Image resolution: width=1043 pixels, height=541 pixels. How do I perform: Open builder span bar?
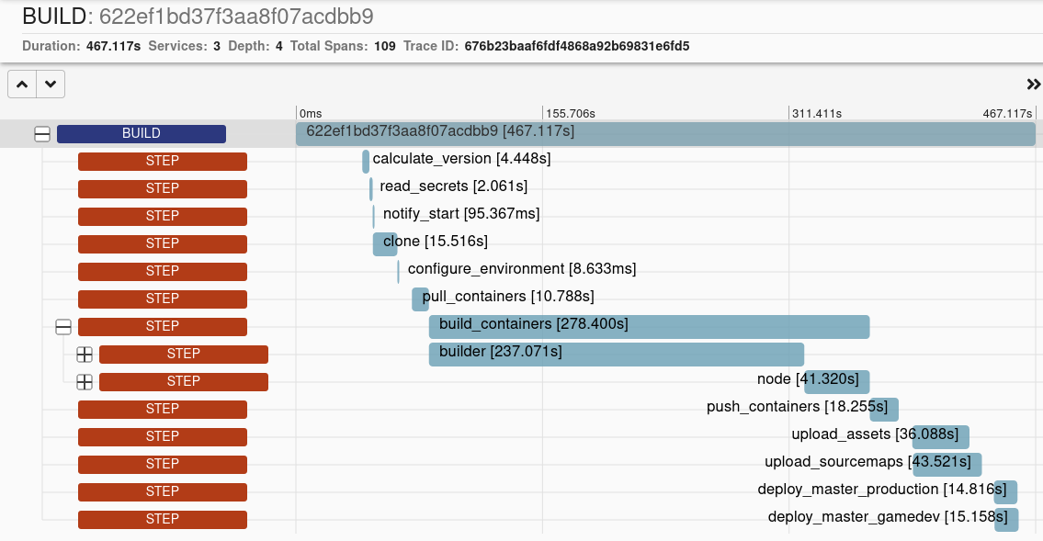[617, 355]
